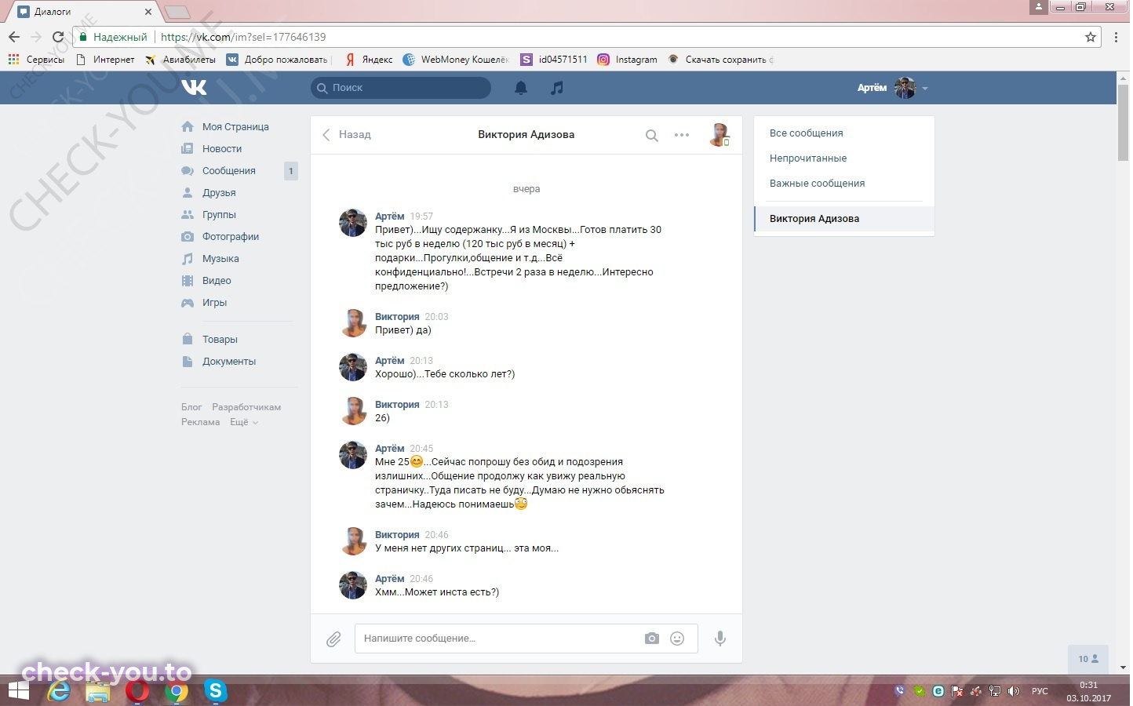Open Музыка in the sidebar
Viewport: 1133px width, 706px height.
220,258
